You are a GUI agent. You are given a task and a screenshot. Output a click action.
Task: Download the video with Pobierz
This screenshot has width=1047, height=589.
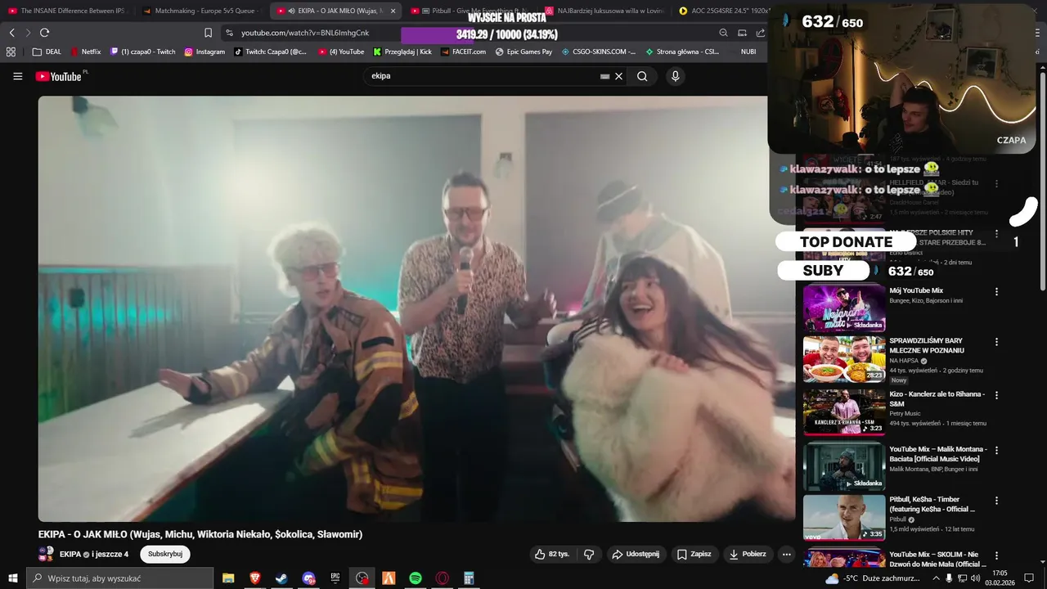click(748, 554)
